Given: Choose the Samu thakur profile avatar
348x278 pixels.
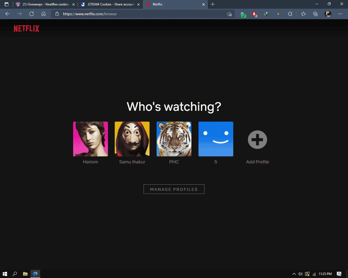Looking at the screenshot, I should click(132, 139).
